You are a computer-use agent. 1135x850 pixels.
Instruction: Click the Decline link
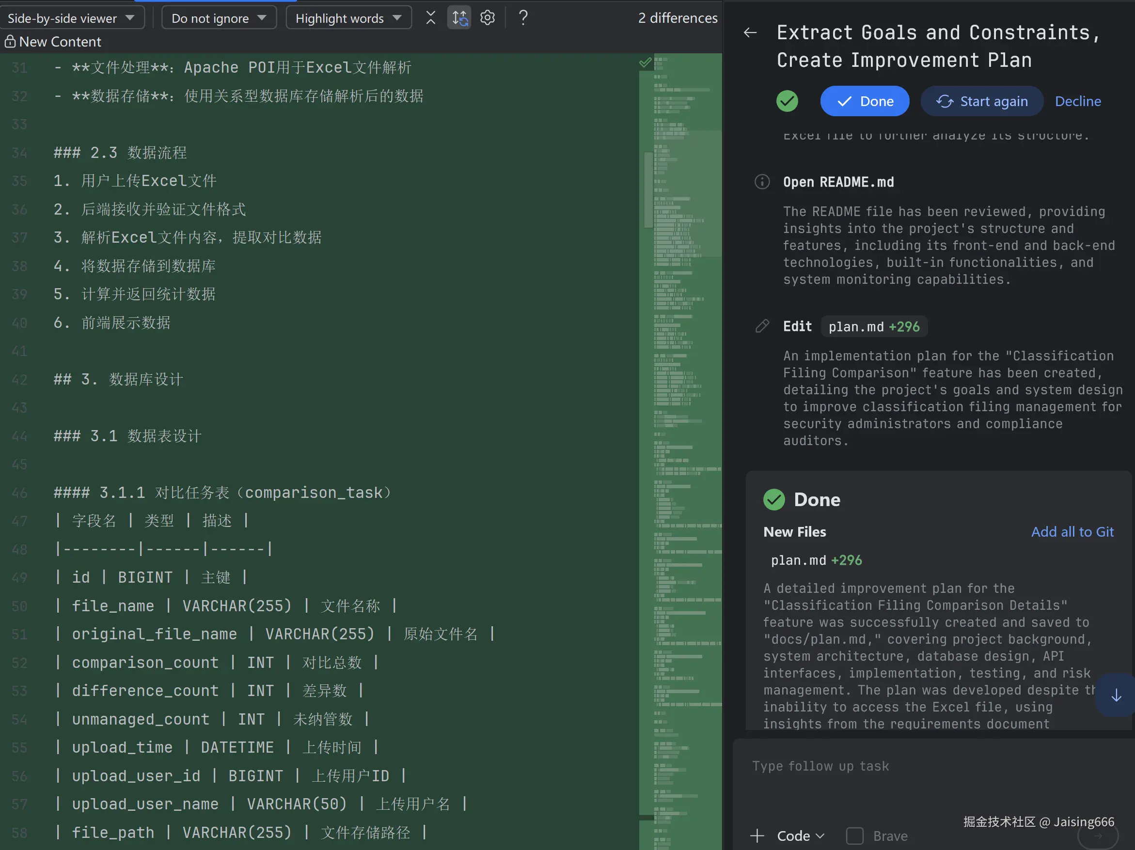(1077, 101)
